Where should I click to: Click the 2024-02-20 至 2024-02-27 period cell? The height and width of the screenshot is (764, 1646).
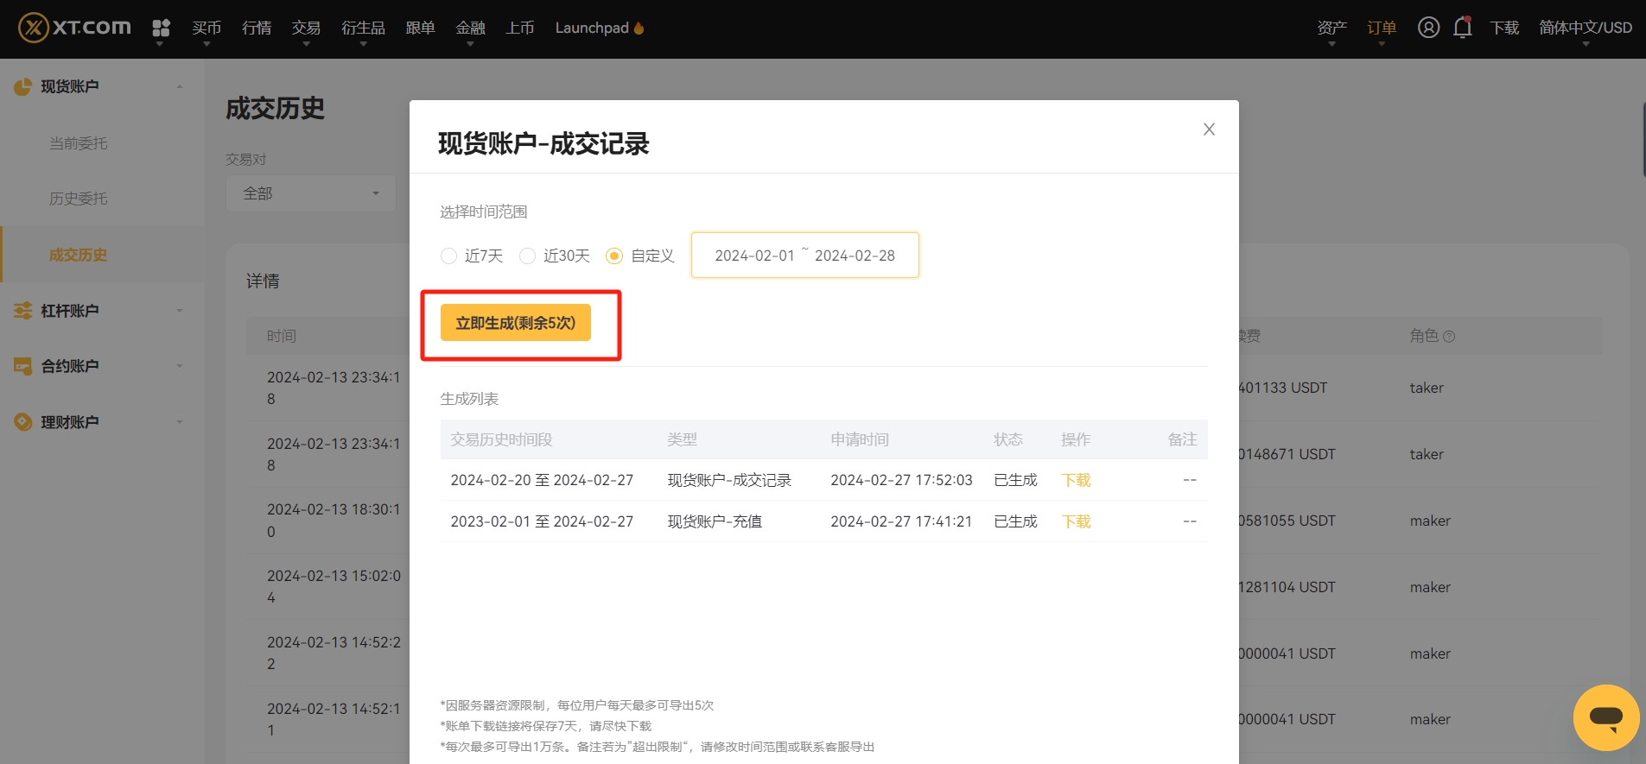click(542, 480)
